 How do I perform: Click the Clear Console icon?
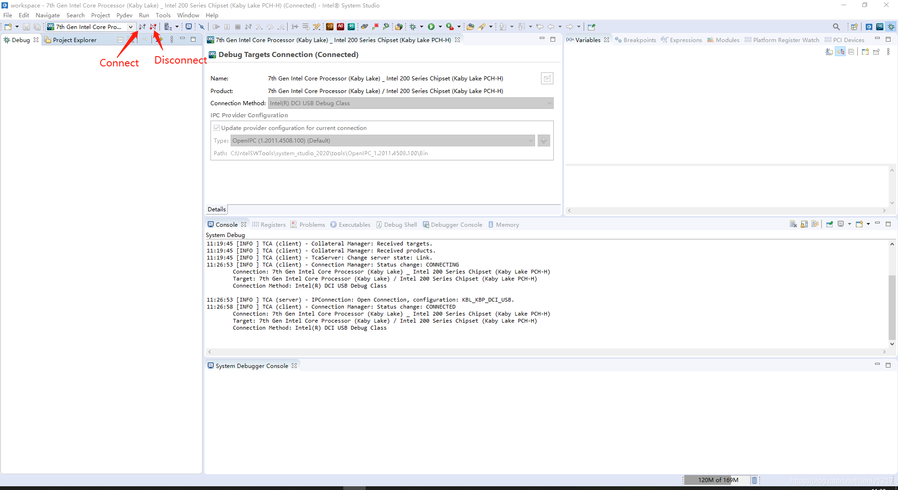coord(793,224)
